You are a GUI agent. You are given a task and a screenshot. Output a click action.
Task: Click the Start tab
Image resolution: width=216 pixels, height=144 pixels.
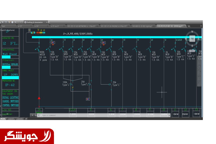[x=3, y=26]
